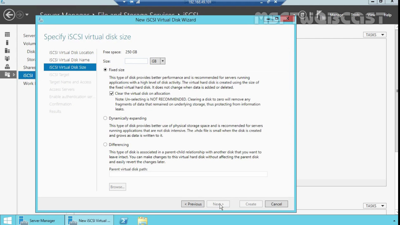Go to iSCSI Virtual Disk Location step
The image size is (400, 225).
[71, 52]
